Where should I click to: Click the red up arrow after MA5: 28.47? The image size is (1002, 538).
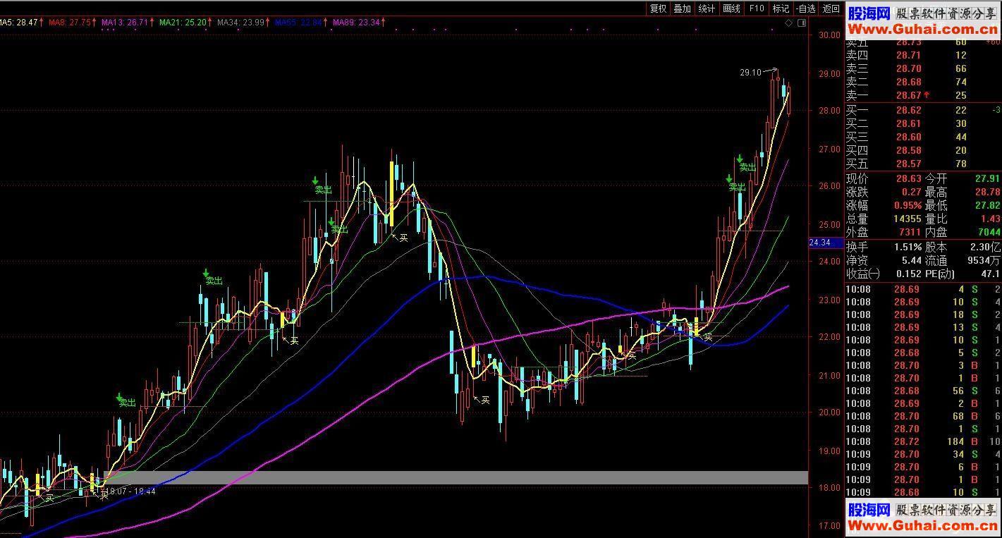pos(42,23)
